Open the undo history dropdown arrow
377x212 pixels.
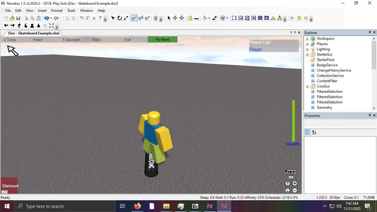51,18
